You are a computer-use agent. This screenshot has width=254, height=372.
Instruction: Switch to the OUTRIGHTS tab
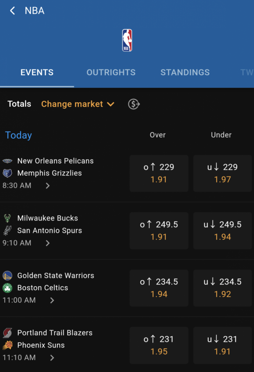coord(111,73)
